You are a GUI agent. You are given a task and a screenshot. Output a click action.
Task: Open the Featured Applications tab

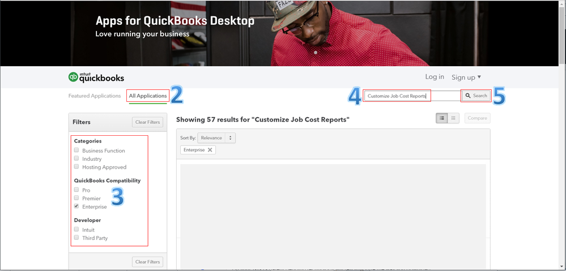pos(95,96)
